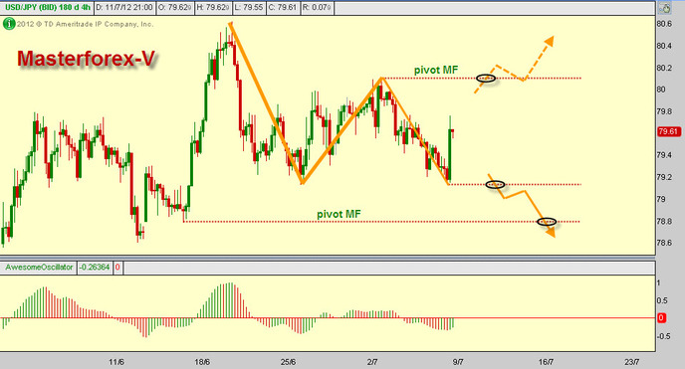The width and height of the screenshot is (685, 369).
Task: Click the date field D: 11/7/12 21:00
Action: tap(124, 7)
